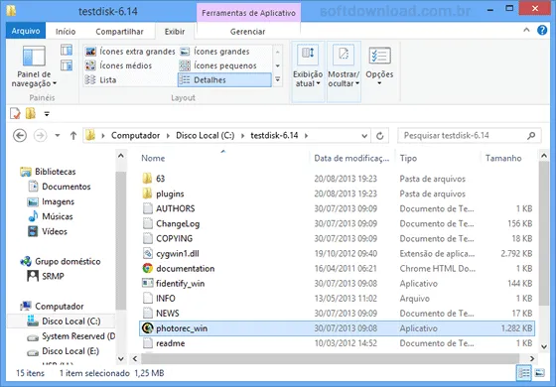Click the Properties quick access icon
Image resolution: width=556 pixels, height=387 pixels.
(x=15, y=114)
